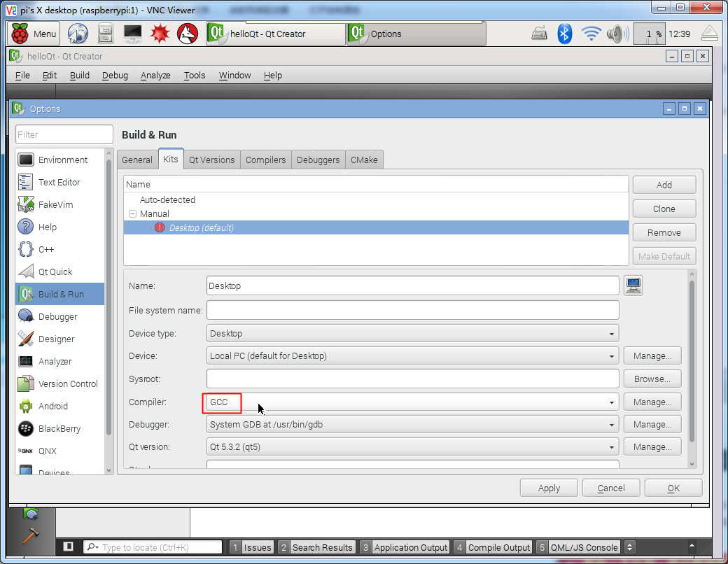Open the Debugger dropdown
Screen dimensions: 728x564
click(x=413, y=424)
